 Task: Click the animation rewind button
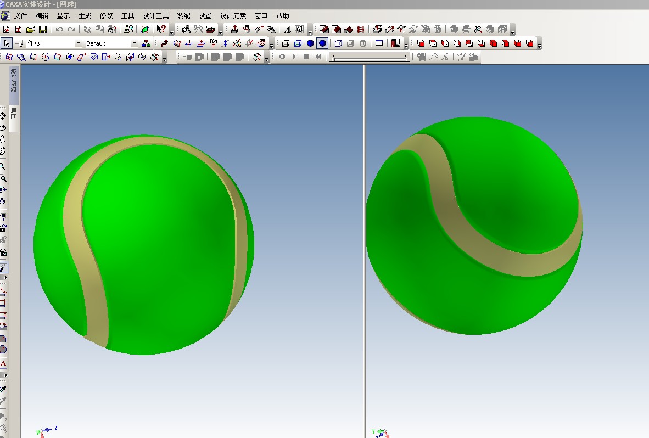[318, 57]
